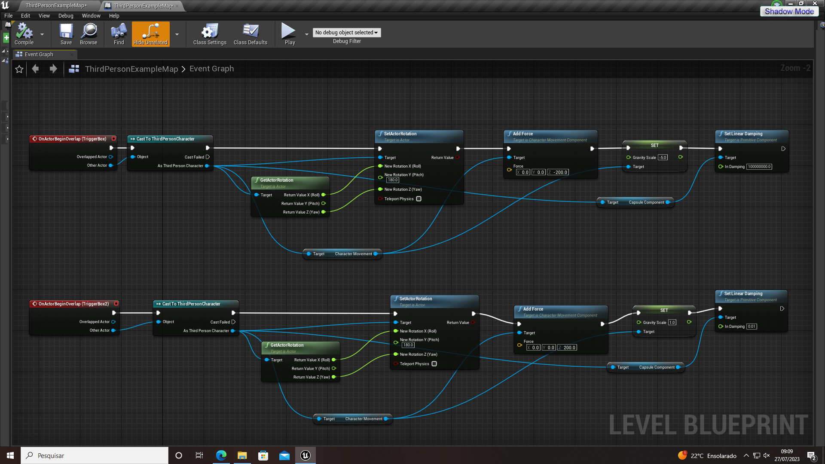Viewport: 825px width, 464px height.
Task: Bookmark graph with the star icon
Action: [19, 69]
